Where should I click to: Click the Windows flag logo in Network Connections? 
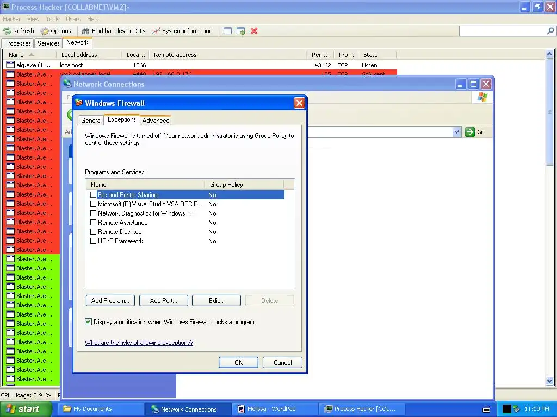(482, 97)
